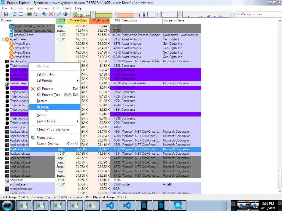Select the microsofthelp.exe row

point(100,189)
